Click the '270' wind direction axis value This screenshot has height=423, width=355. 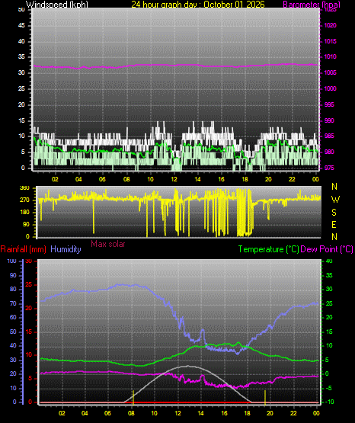point(24,200)
